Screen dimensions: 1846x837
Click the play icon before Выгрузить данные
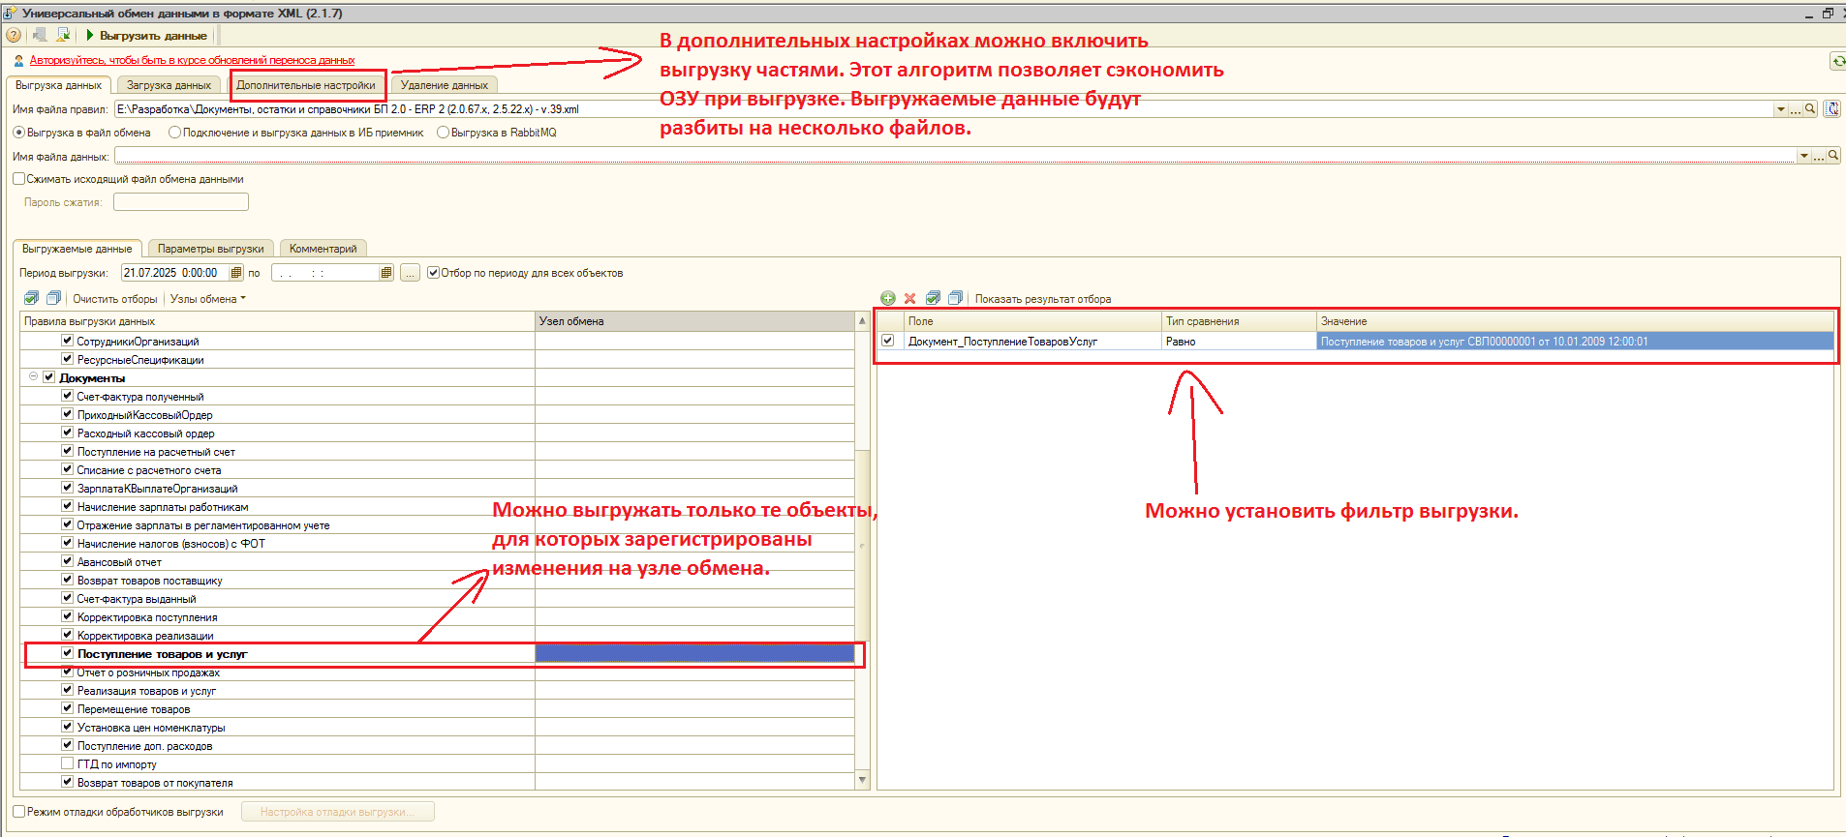point(90,35)
